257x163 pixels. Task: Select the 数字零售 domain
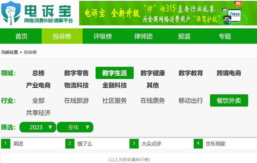[x=76, y=73]
